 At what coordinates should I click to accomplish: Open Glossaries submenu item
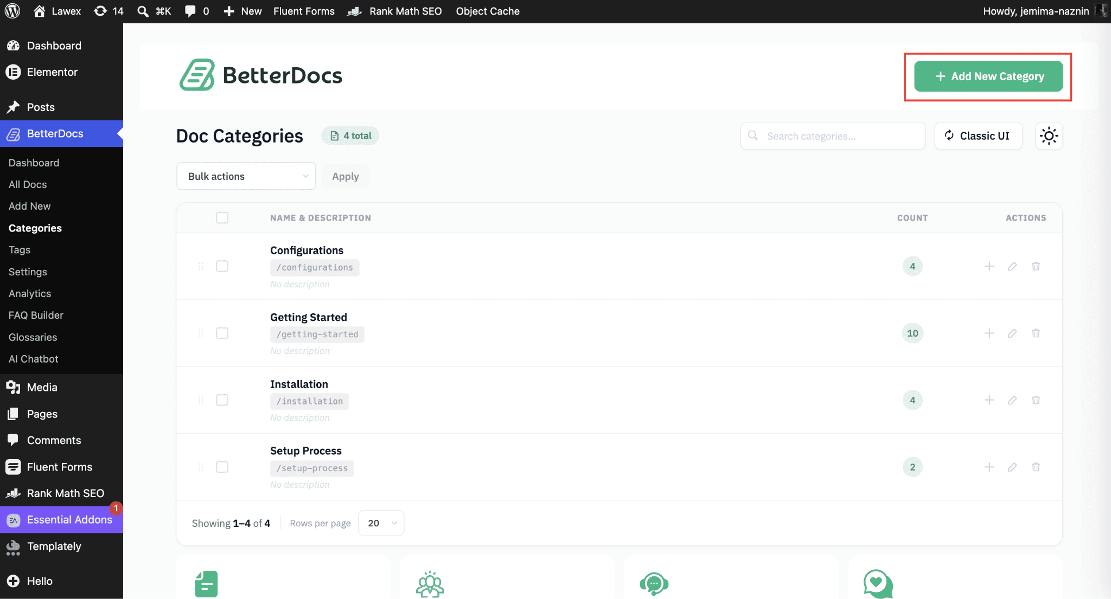[33, 337]
